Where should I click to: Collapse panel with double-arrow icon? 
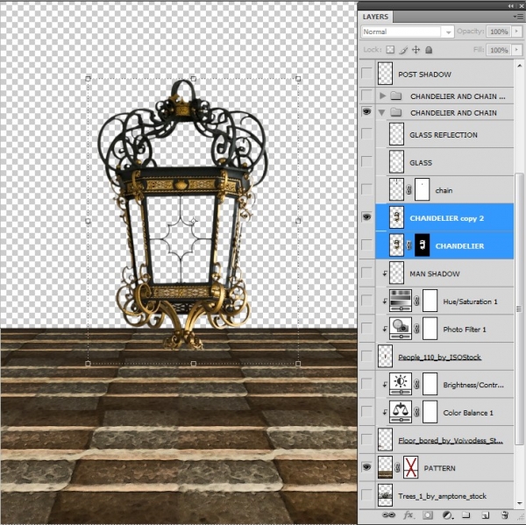pyautogui.click(x=510, y=6)
